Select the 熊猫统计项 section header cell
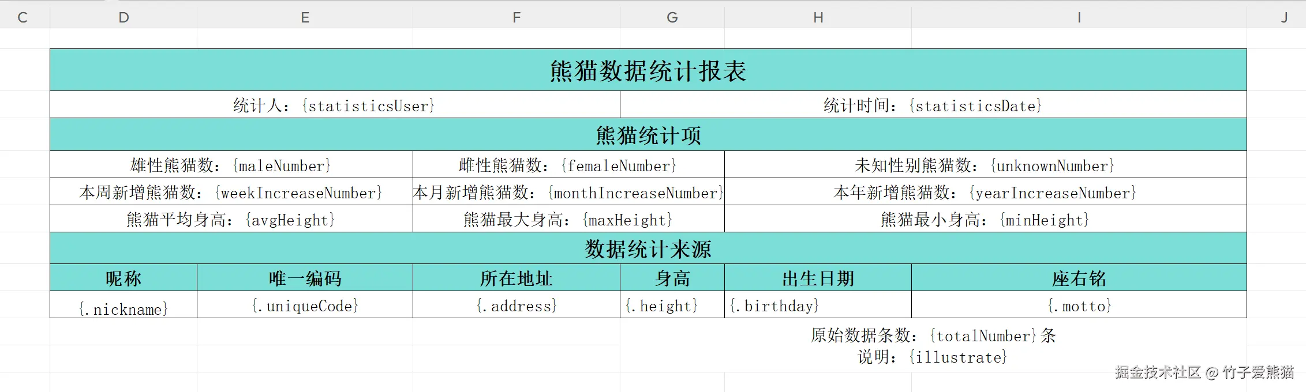Image resolution: width=1306 pixels, height=392 pixels. (x=648, y=135)
